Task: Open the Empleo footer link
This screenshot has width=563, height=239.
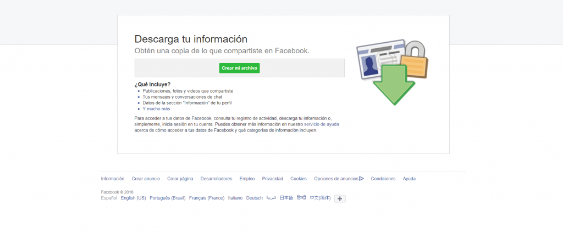Action: coord(247,179)
